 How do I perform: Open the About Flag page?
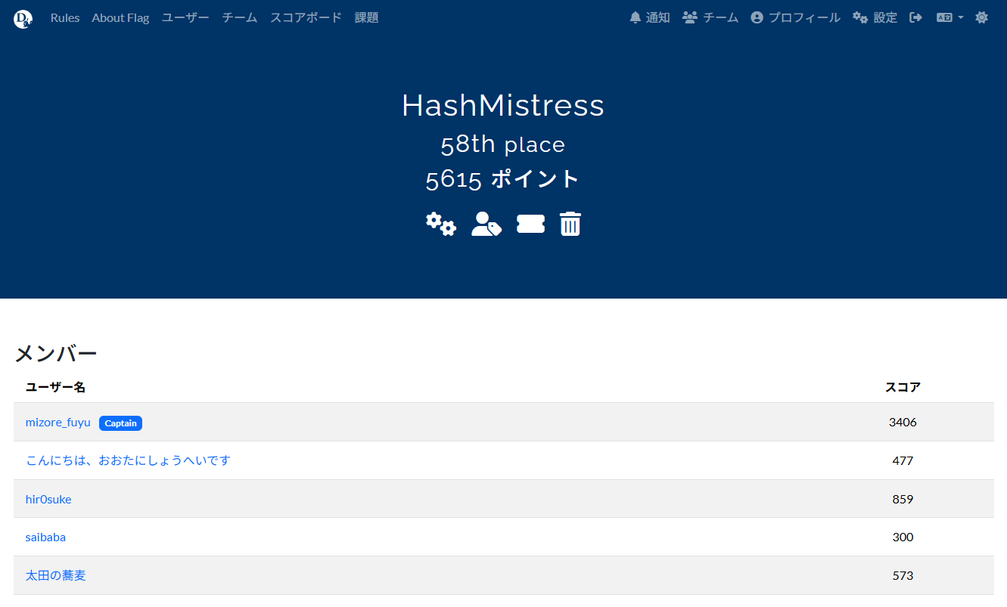click(x=120, y=17)
